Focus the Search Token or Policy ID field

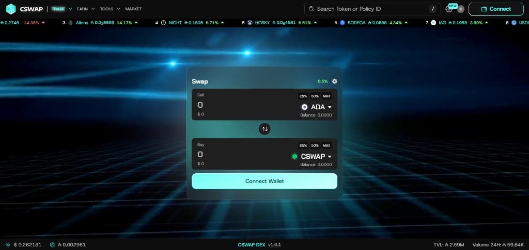[x=372, y=9]
